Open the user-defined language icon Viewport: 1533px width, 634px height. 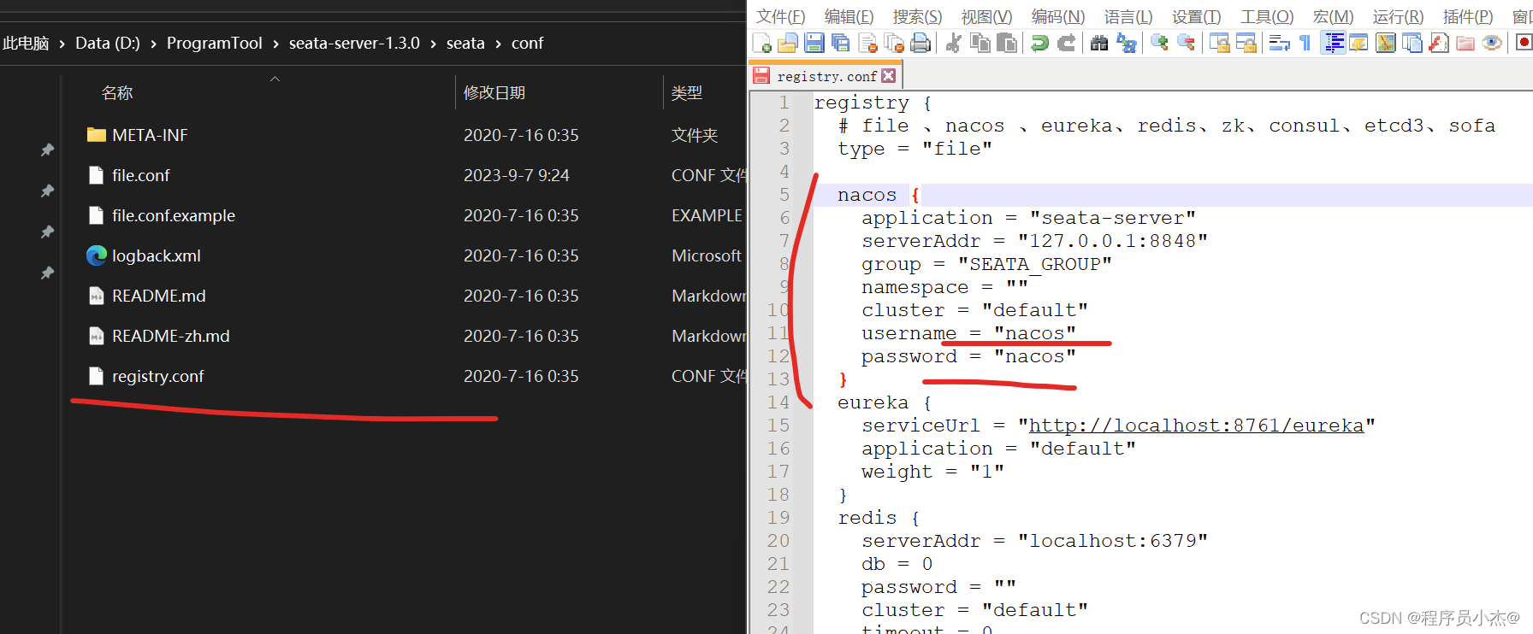(x=1358, y=43)
